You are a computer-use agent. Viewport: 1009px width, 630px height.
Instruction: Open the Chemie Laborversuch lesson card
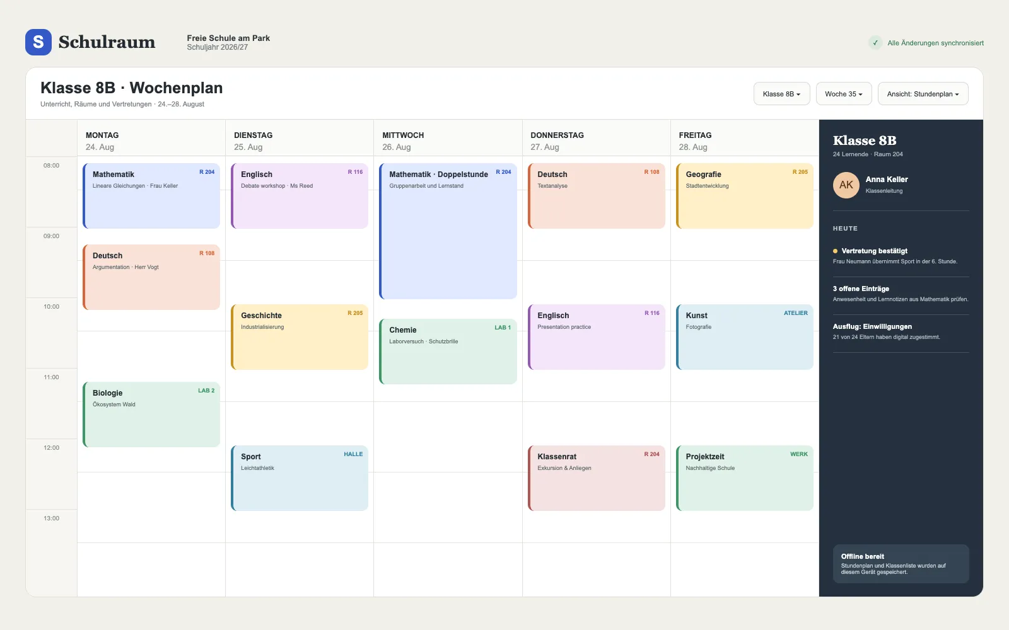[448, 352]
